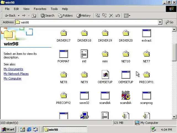Open the File menu

[x=7, y=9]
